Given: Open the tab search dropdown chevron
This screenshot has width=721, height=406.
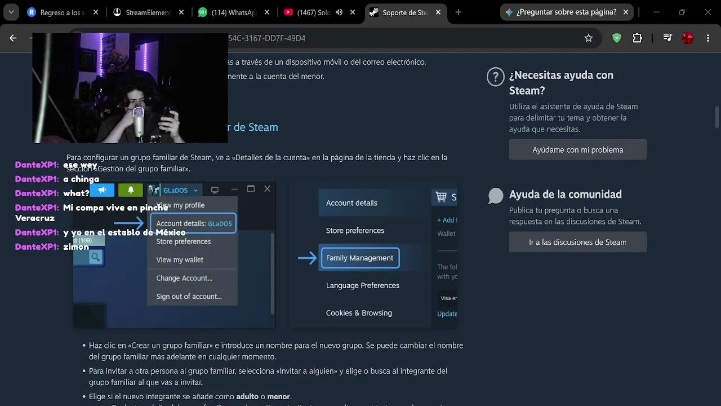Looking at the screenshot, I should (x=11, y=12).
